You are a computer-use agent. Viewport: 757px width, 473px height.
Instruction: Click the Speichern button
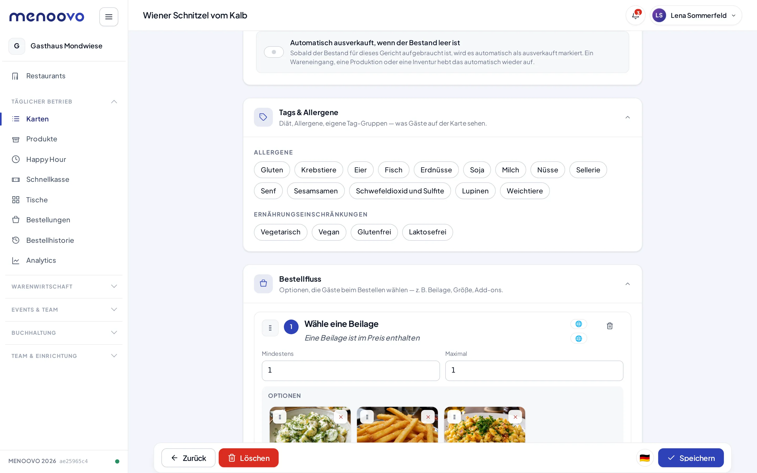click(x=691, y=458)
